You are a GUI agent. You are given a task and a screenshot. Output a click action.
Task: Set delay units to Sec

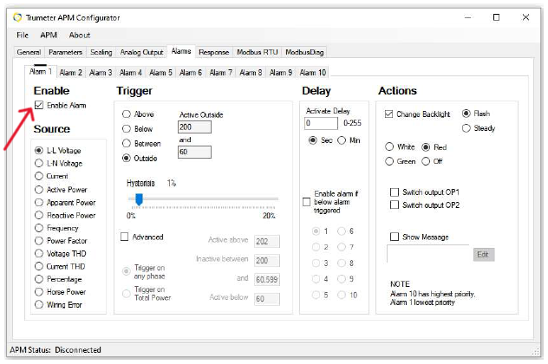click(313, 140)
